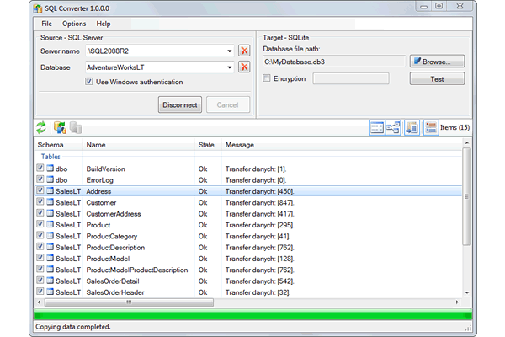Click the export script toolbar icon
505x337 pixels.
coord(412,128)
